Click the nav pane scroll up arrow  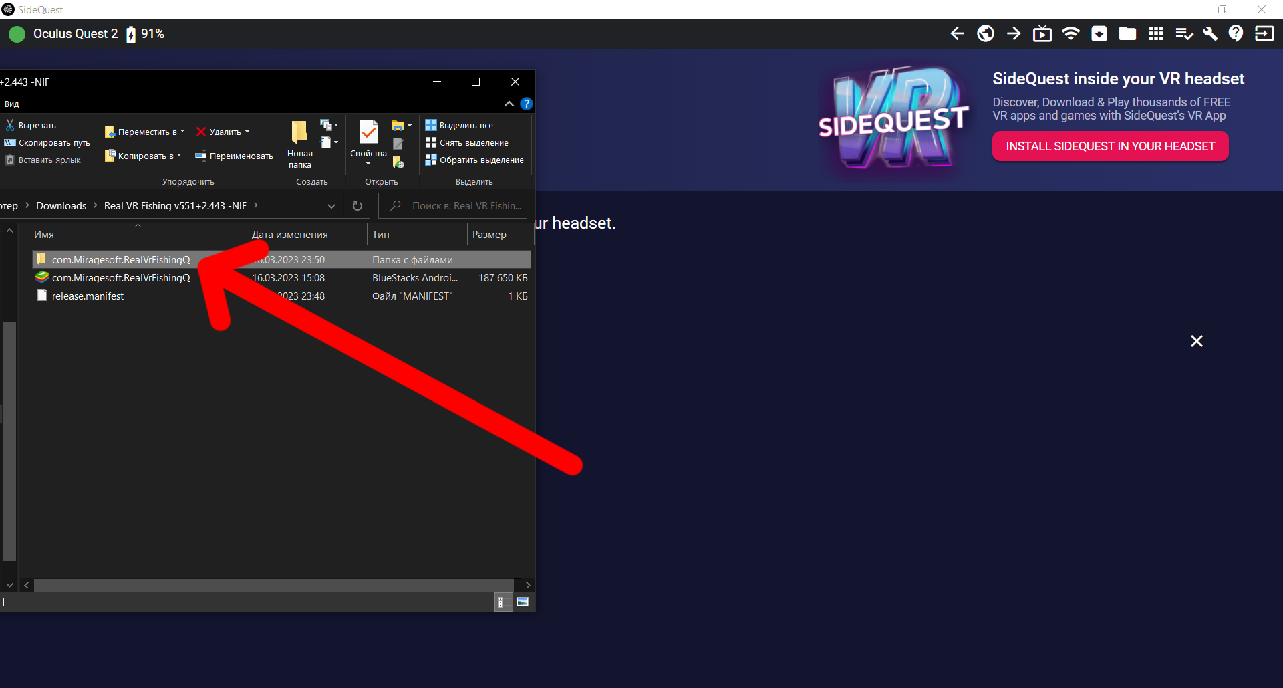click(x=9, y=231)
